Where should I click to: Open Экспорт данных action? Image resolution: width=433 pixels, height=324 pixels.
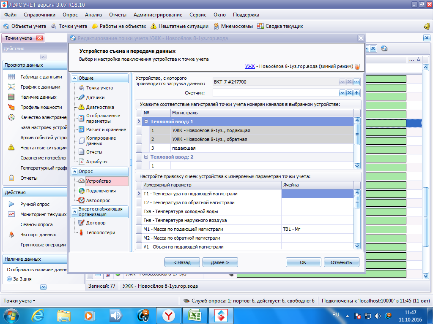coord(38,235)
